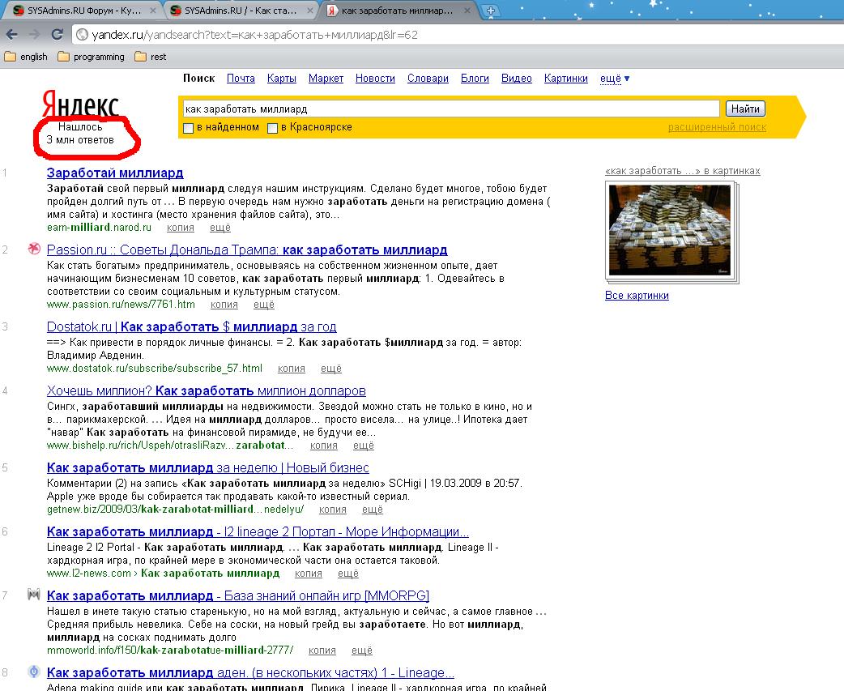844x691 pixels.
Task: Open the english bookmarks folder
Action: click(x=26, y=57)
